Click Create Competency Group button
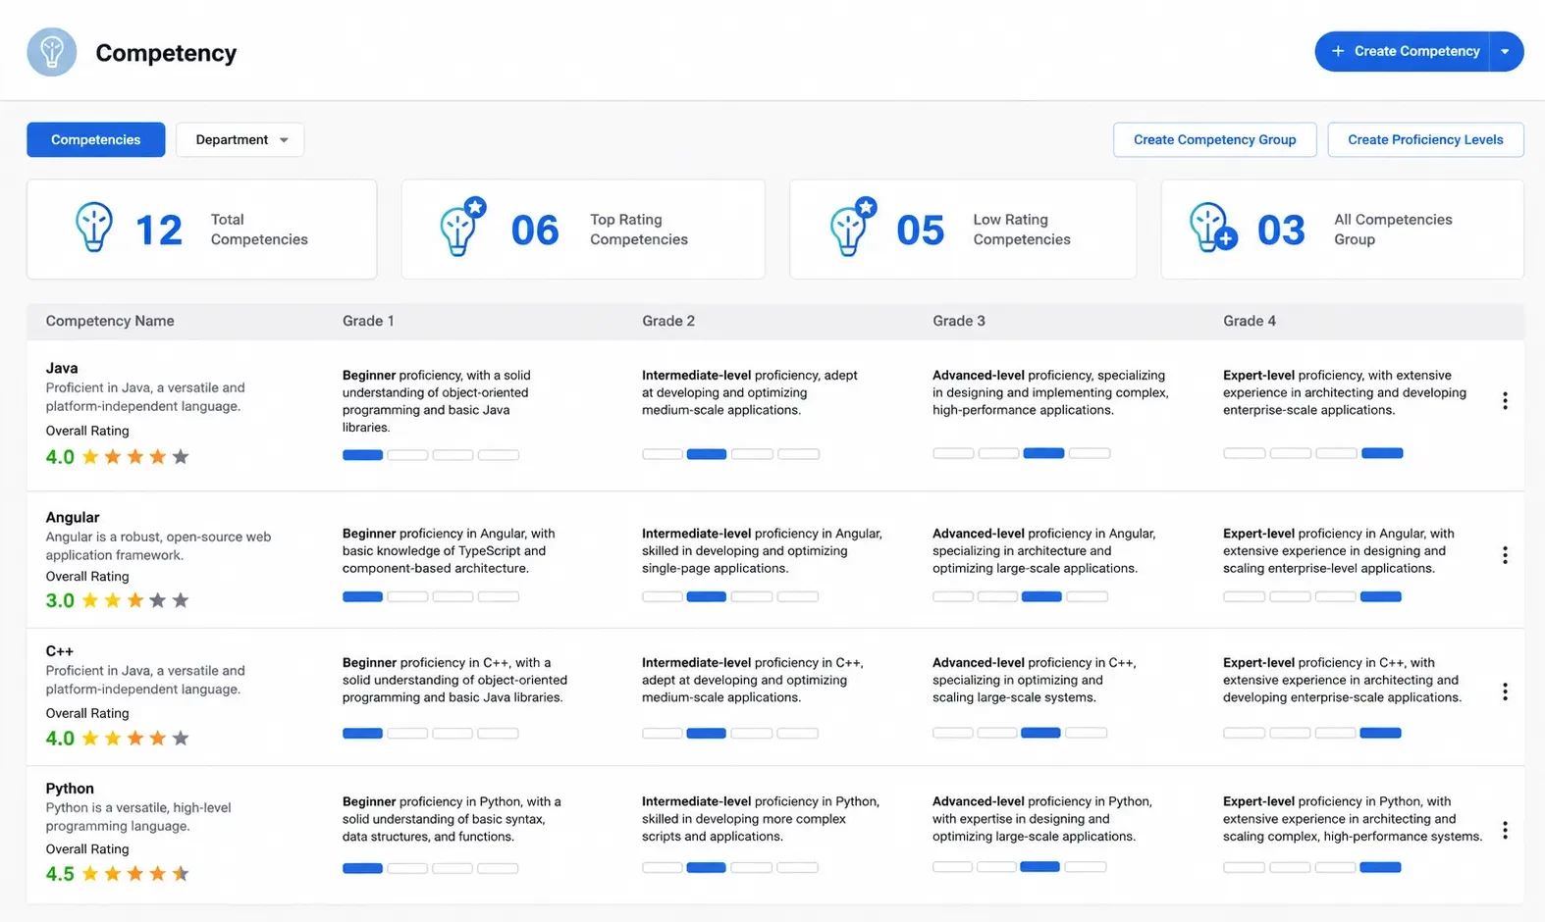Image resolution: width=1545 pixels, height=922 pixels. click(1215, 139)
